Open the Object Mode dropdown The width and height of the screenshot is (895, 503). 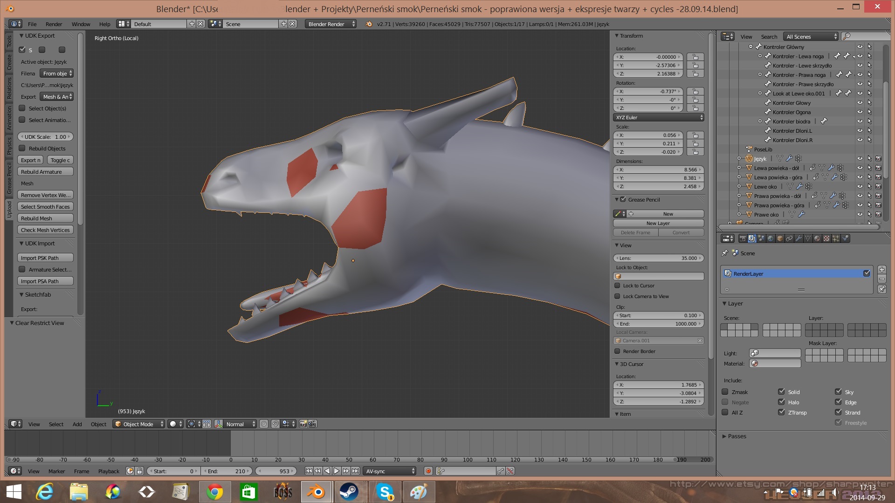click(x=139, y=424)
